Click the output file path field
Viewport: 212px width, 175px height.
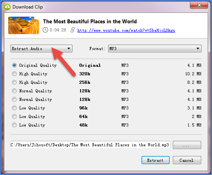tap(90, 145)
